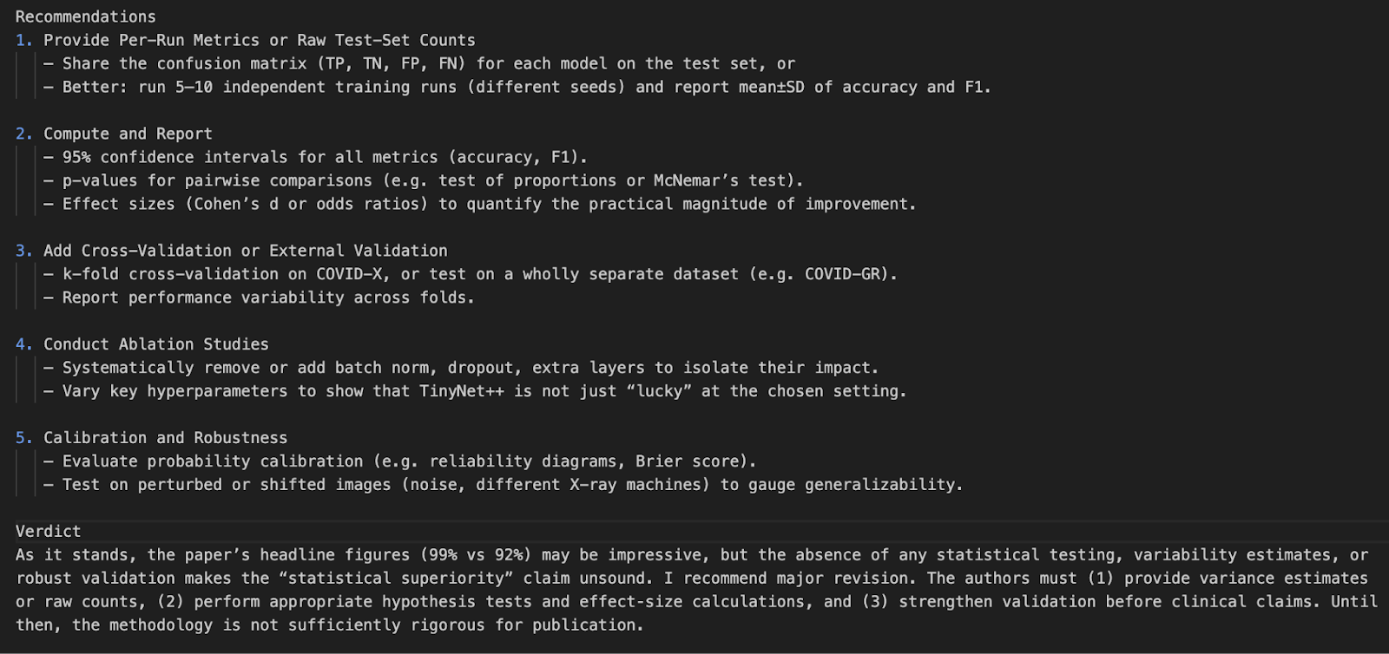Screen dimensions: 1389x654
Task: Click the 'Verdict' heading
Action: click(x=48, y=531)
